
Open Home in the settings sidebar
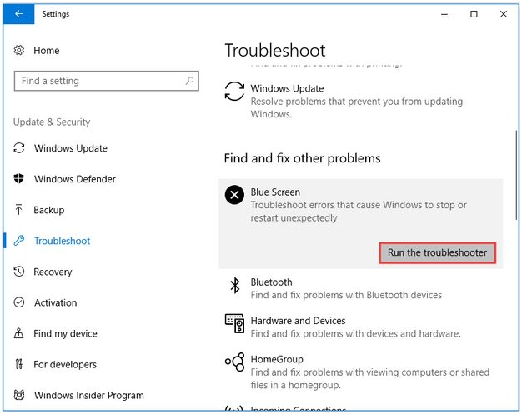47,50
